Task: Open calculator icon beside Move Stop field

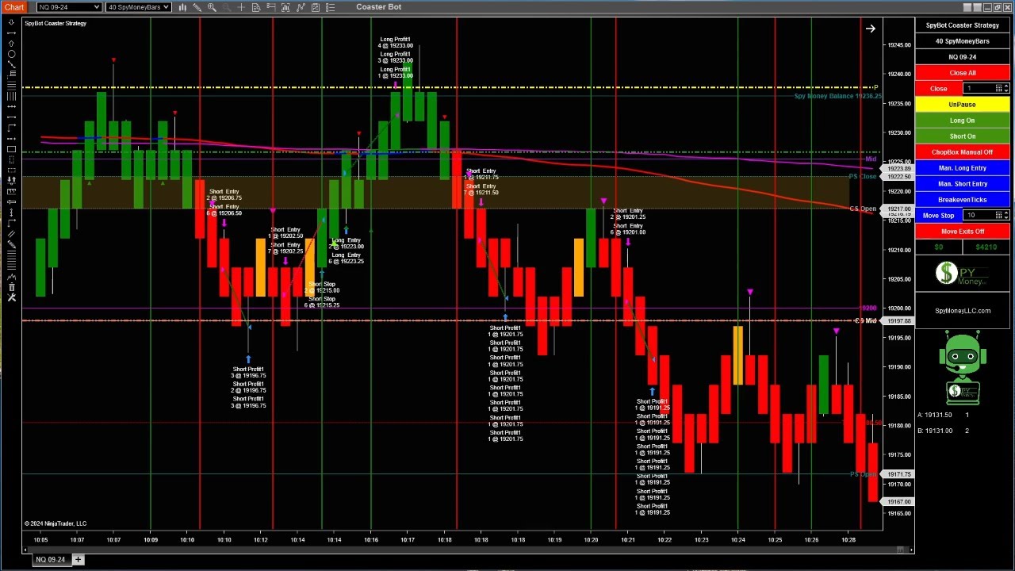Action: [x=998, y=215]
